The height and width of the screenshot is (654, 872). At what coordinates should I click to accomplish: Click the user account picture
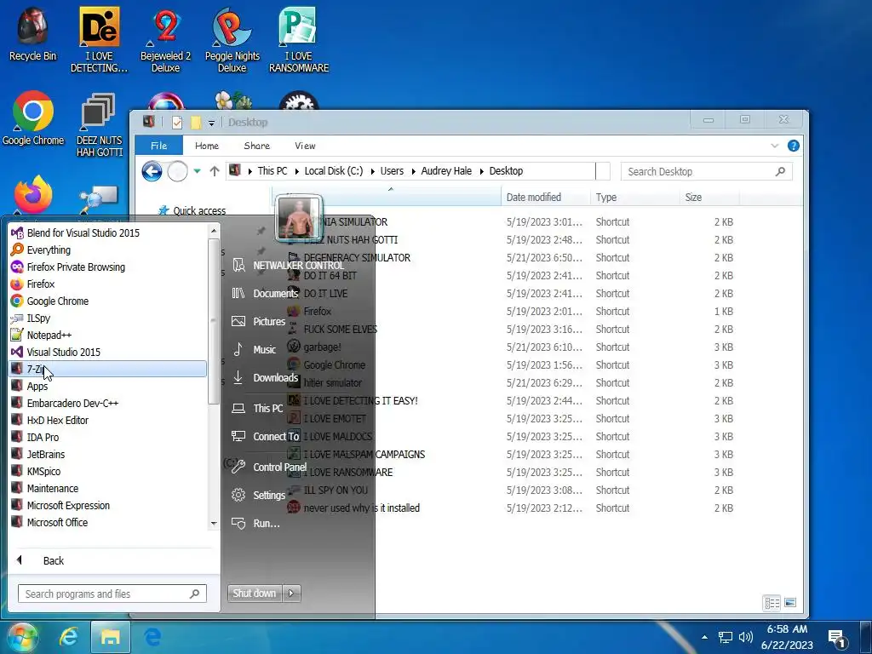pos(299,219)
